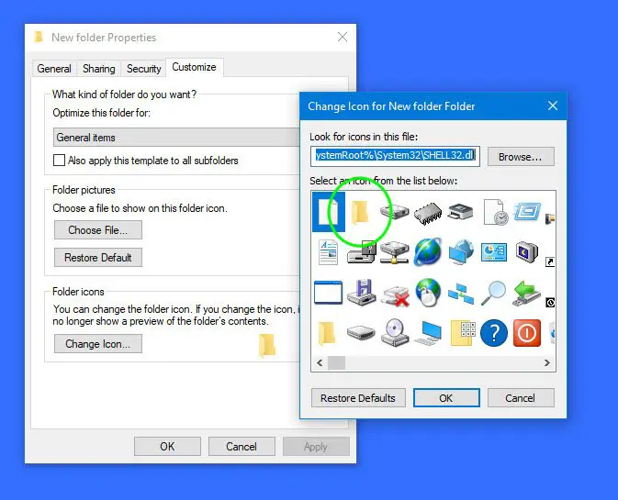Select the magnifying glass icon
Image resolution: width=618 pixels, height=500 pixels.
coord(493,293)
